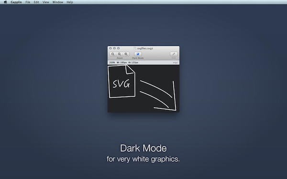Click the rightmost magnifier in Zoom group
The height and width of the screenshot is (179, 287).
(126, 54)
